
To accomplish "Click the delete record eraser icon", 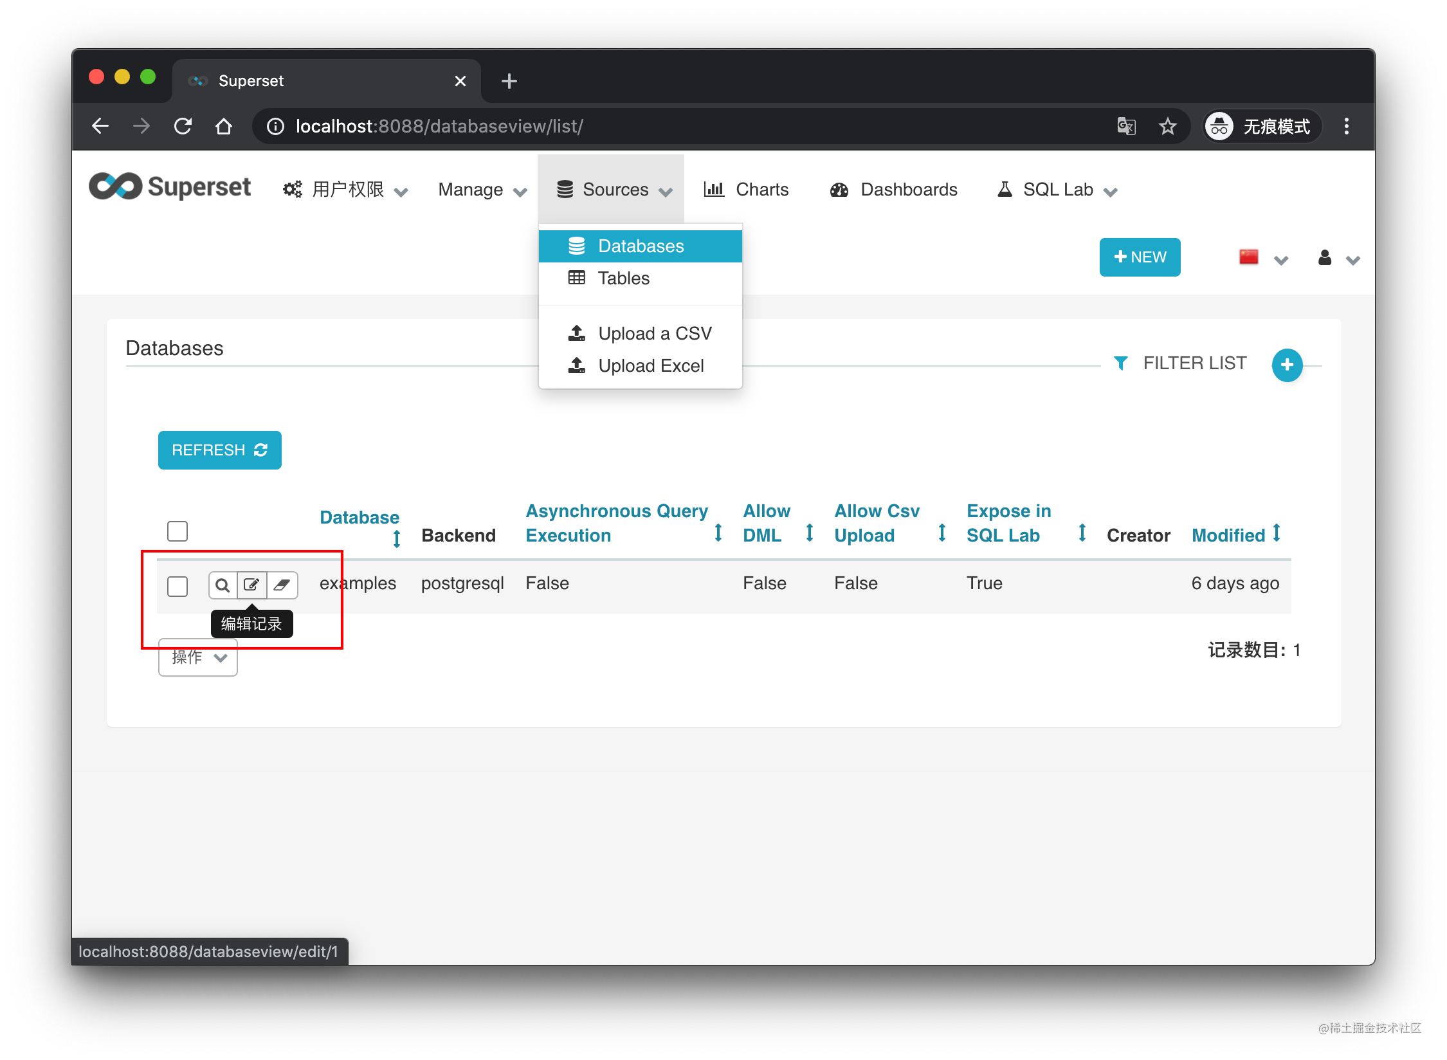I will point(283,585).
